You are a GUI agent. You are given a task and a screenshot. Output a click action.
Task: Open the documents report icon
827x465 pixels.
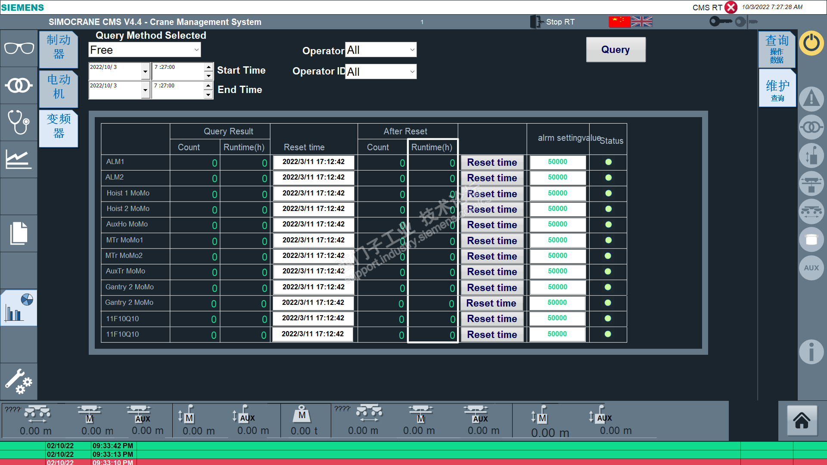pos(19,233)
